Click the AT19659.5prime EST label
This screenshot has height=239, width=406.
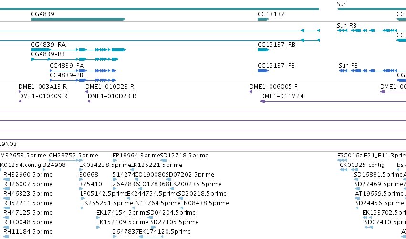tap(379, 194)
